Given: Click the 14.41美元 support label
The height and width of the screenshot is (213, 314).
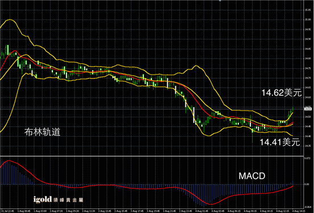Looking at the screenshot, I should 279,142.
